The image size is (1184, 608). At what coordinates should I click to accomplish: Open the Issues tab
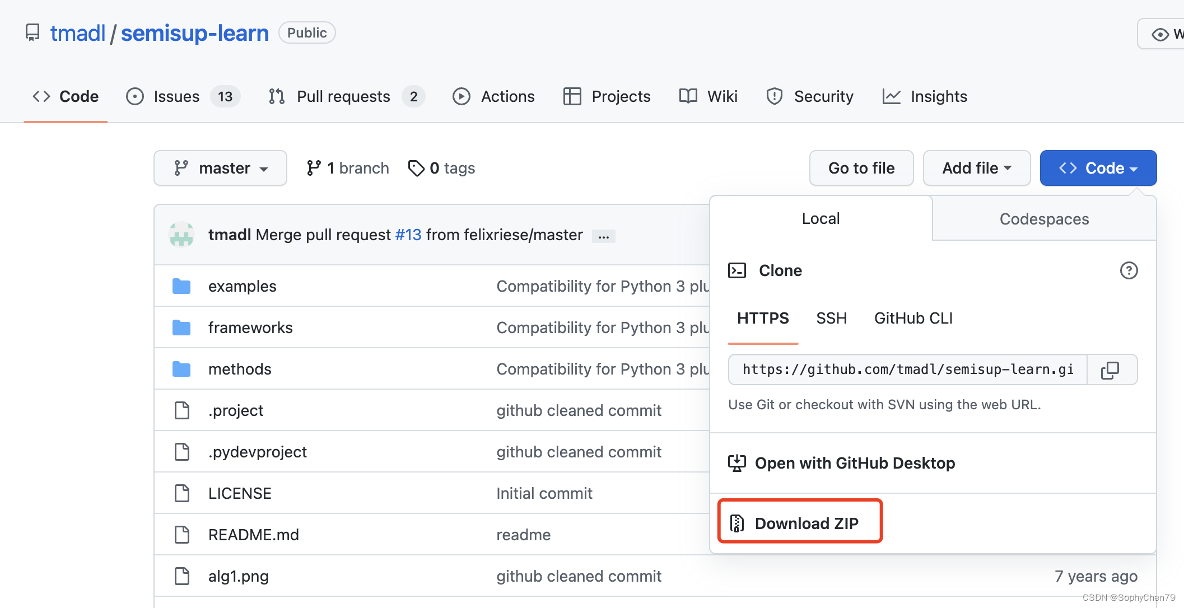pyautogui.click(x=183, y=96)
